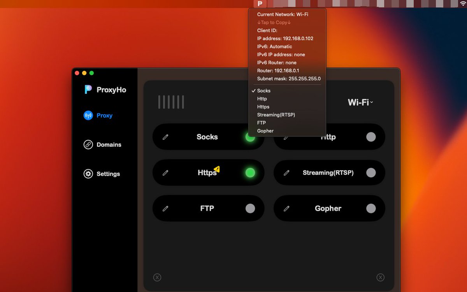Copy the IP address 192.168.0.102 entry
The width and height of the screenshot is (467, 292).
point(287,39)
